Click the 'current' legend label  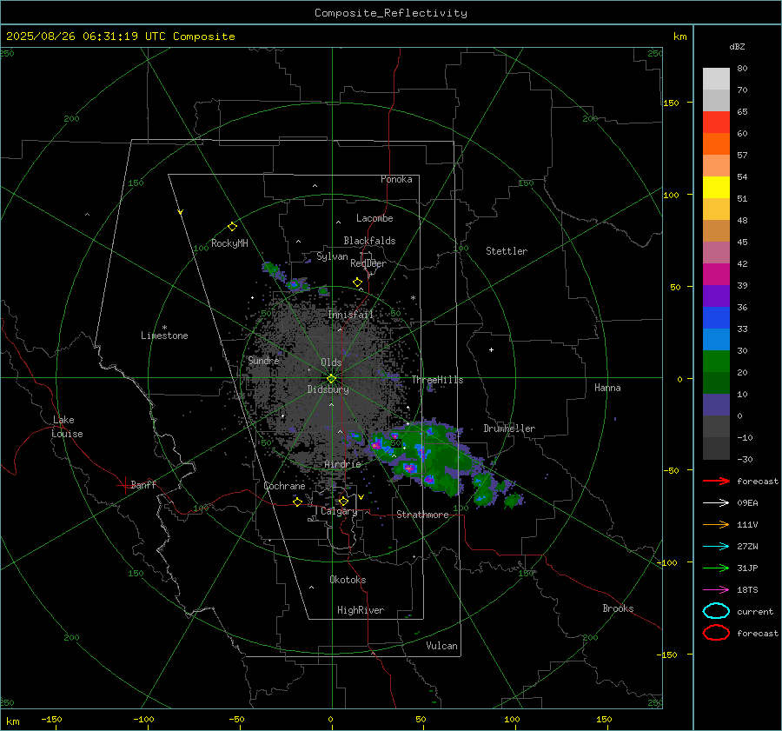(x=754, y=611)
